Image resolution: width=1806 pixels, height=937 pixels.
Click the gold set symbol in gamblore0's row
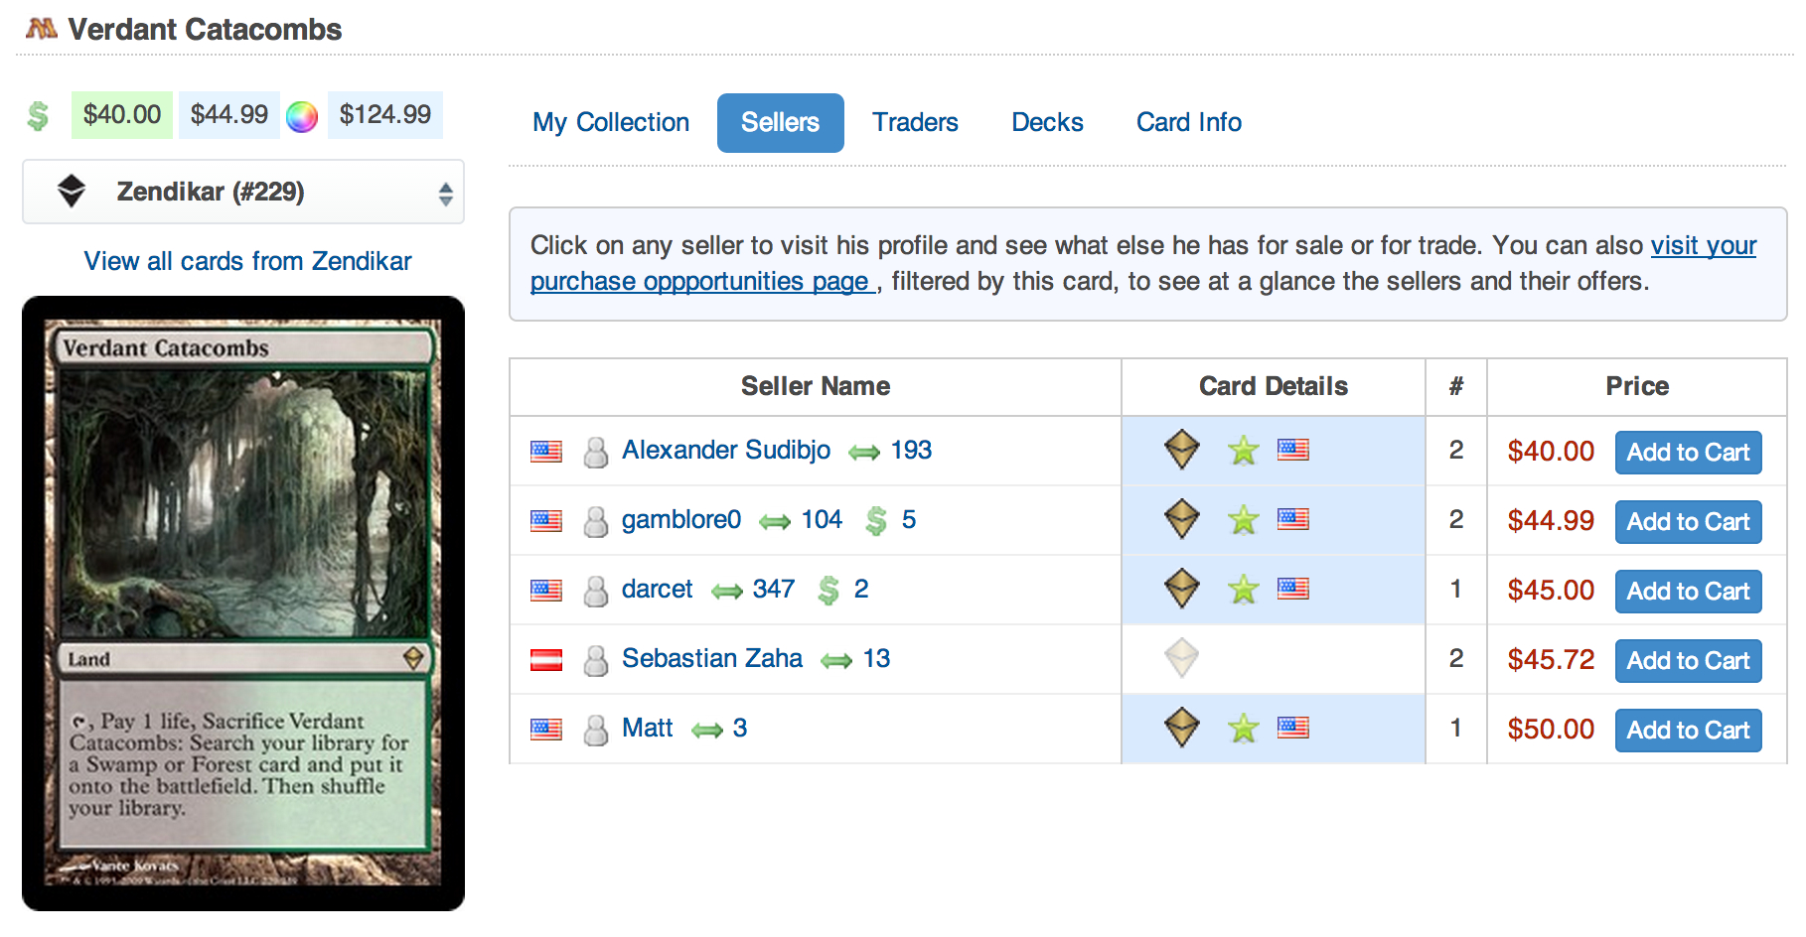(1182, 519)
